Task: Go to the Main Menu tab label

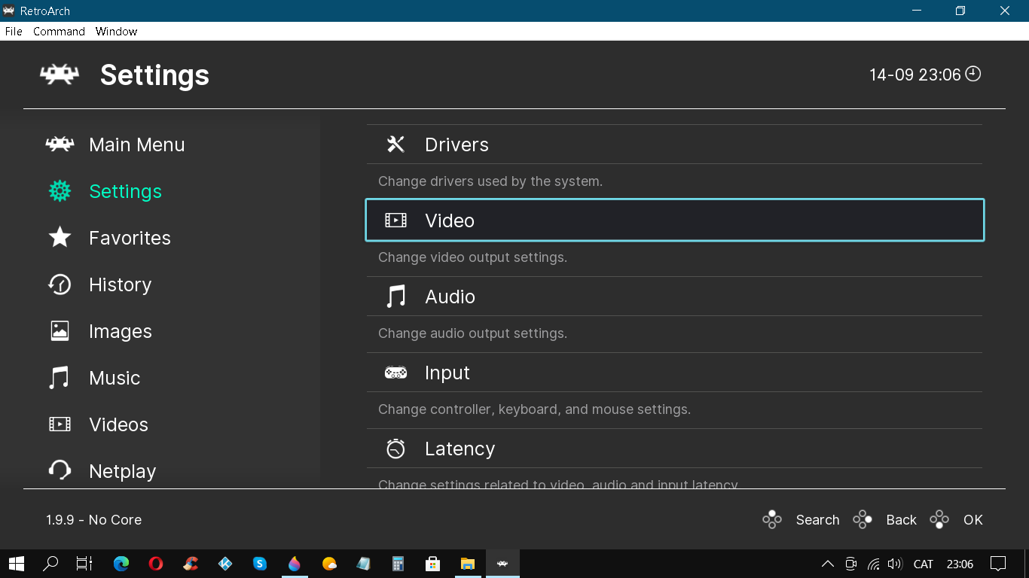Action: pos(137,144)
